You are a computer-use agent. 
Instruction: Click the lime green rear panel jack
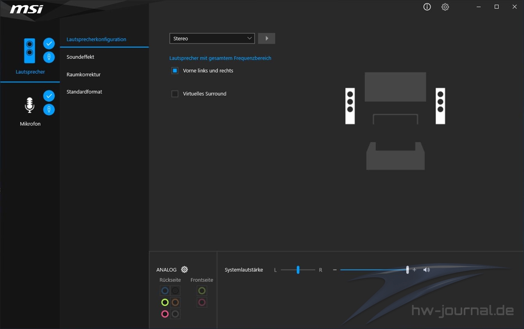pos(165,302)
